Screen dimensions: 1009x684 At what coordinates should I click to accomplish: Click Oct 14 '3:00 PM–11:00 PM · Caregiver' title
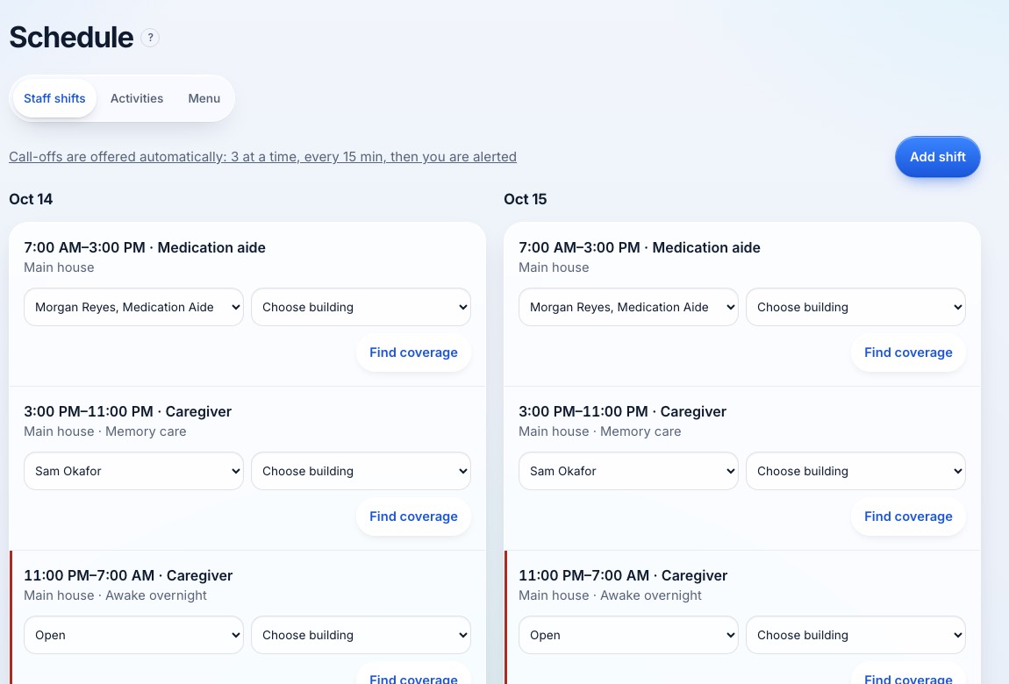pos(127,411)
